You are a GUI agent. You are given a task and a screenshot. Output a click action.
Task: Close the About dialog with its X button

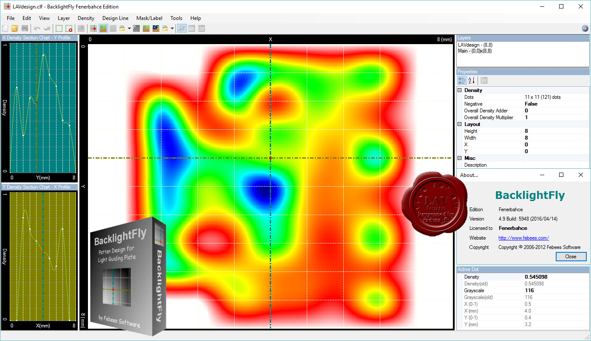(x=581, y=175)
